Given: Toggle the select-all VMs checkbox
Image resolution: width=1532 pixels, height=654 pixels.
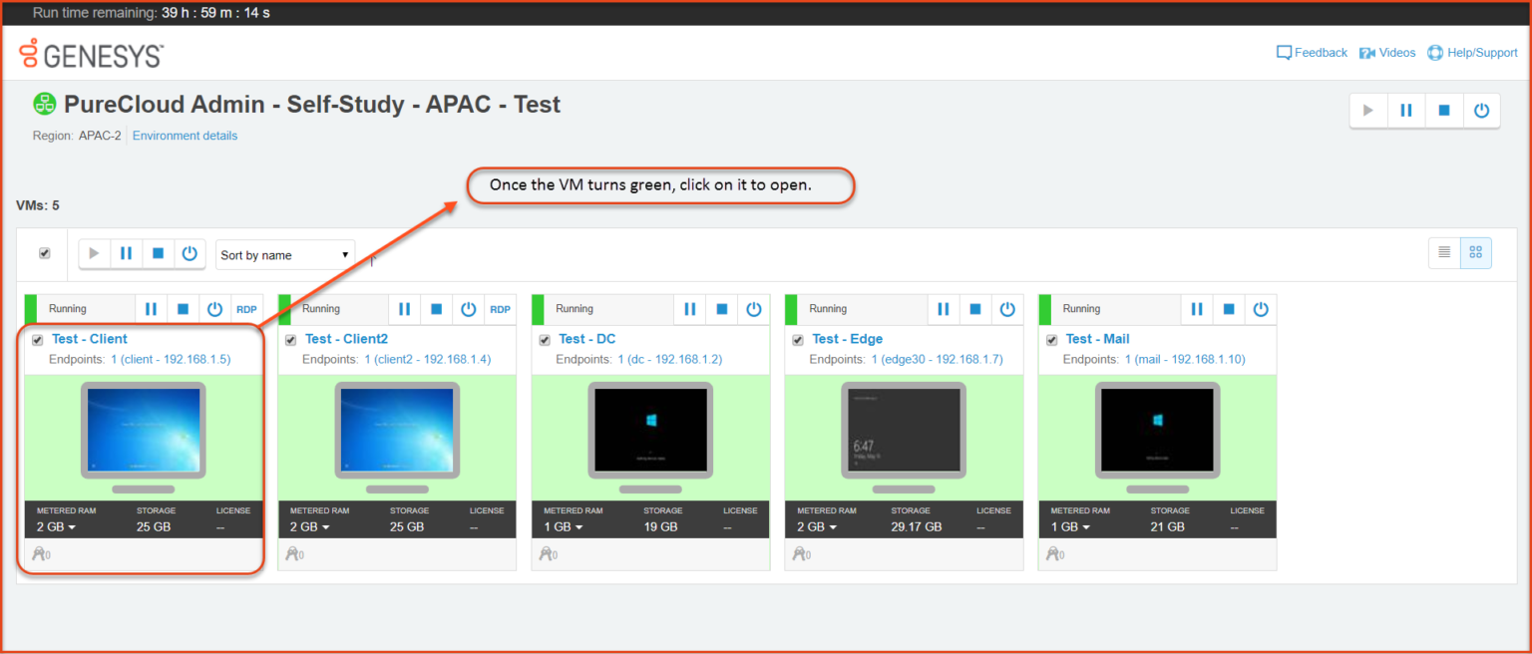Looking at the screenshot, I should [x=45, y=253].
